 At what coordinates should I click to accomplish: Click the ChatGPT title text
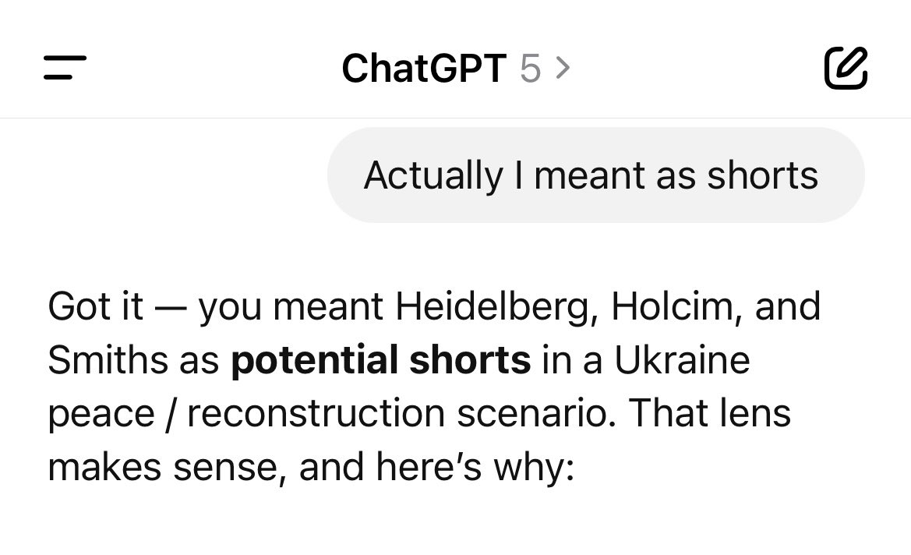click(424, 69)
